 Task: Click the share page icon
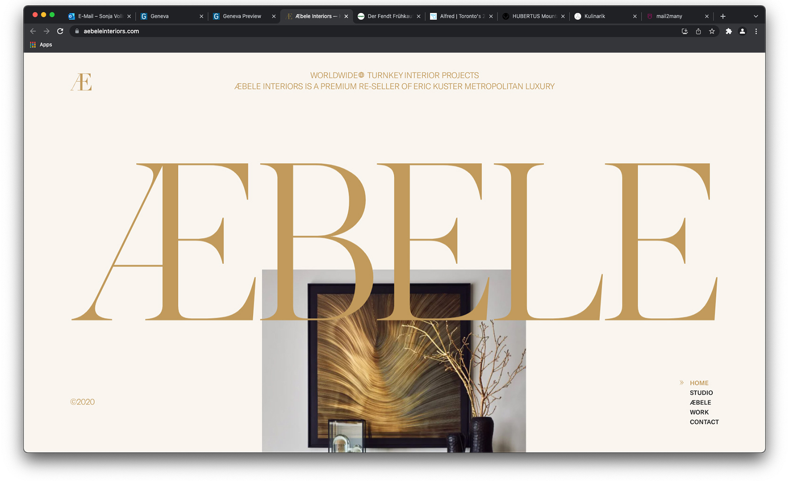coord(699,31)
